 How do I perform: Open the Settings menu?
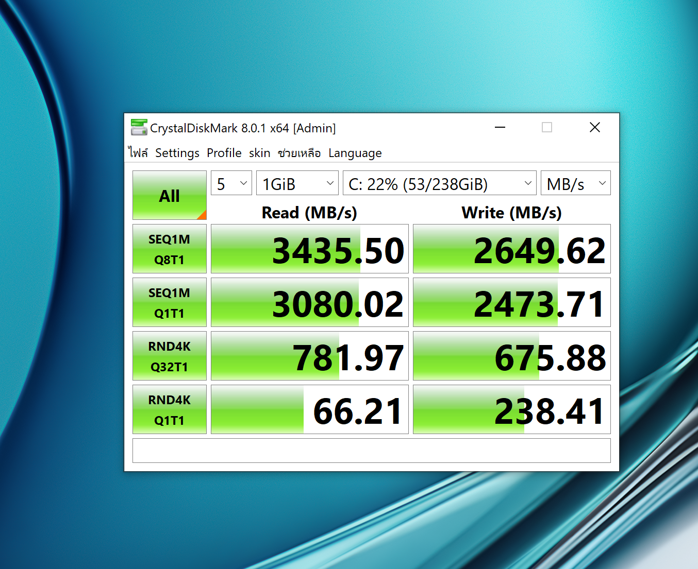177,153
